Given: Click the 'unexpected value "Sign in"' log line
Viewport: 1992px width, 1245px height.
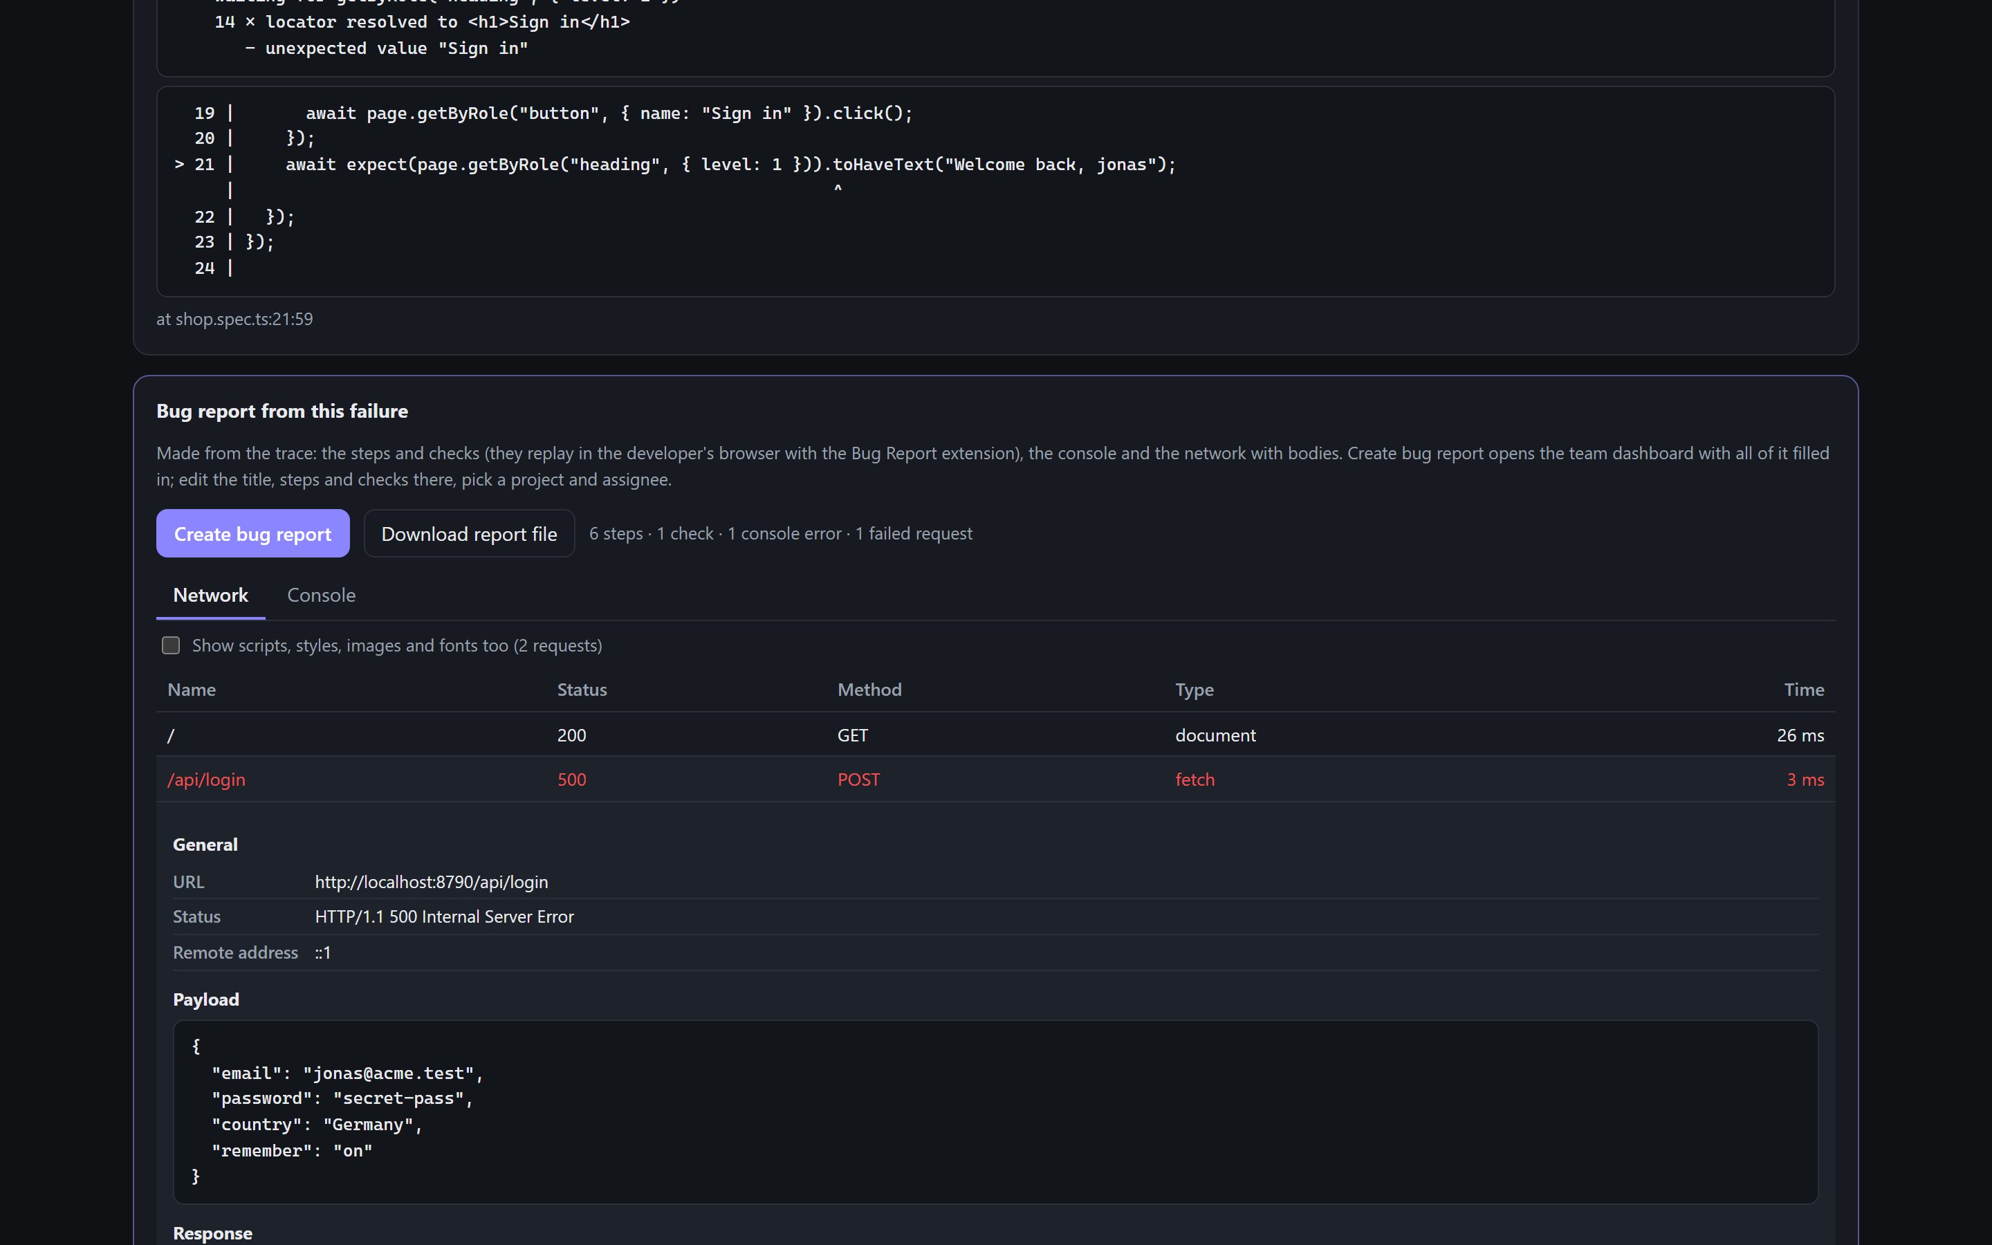Looking at the screenshot, I should click(x=386, y=48).
